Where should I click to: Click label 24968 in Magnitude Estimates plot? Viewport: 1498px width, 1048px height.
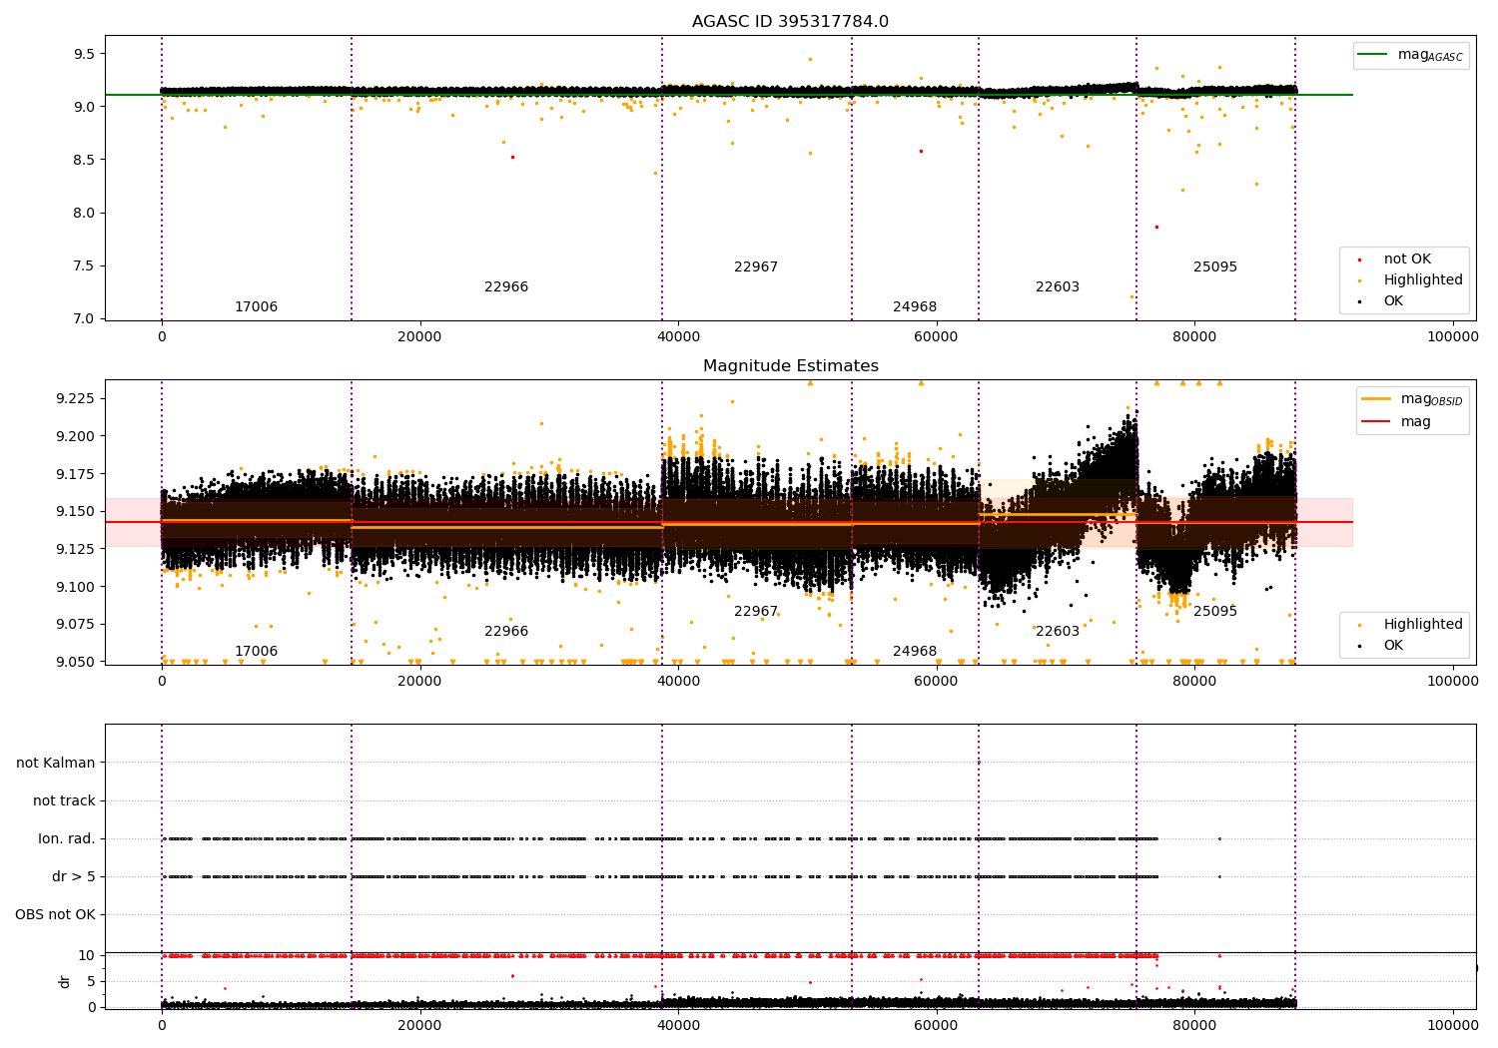click(915, 652)
